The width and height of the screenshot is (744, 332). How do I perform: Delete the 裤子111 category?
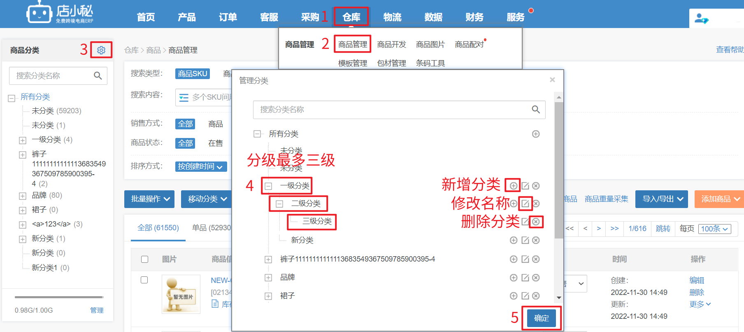536,259
